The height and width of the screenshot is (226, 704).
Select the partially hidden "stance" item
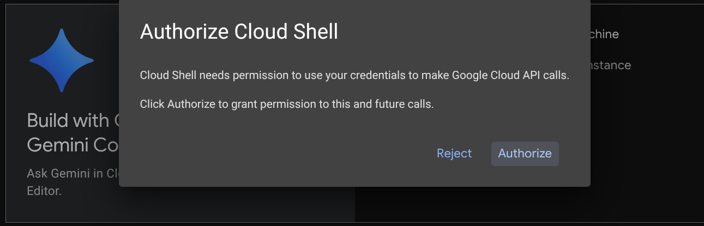[x=610, y=65]
